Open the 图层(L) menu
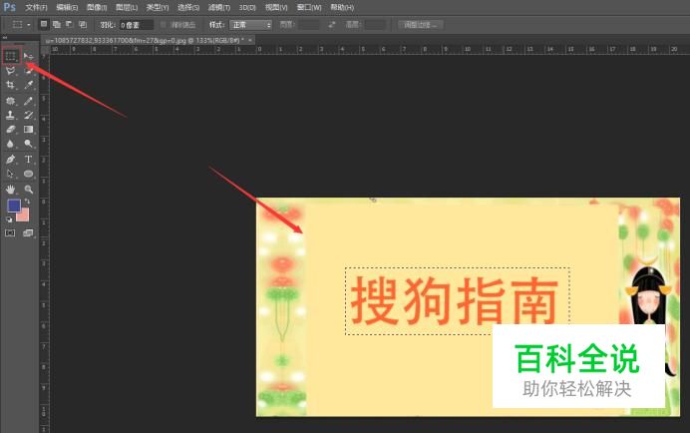Screen dimensions: 690x433 pos(127,8)
